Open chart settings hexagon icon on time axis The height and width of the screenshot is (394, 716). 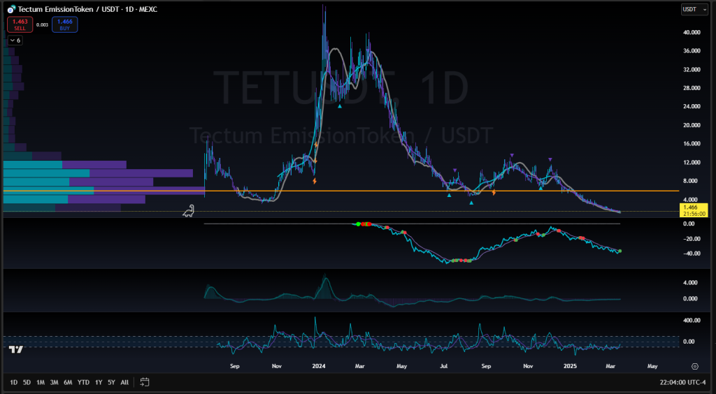tap(695, 366)
